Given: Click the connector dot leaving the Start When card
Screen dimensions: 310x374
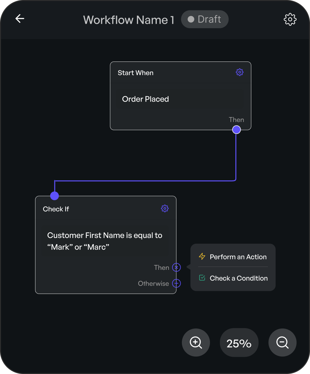Looking at the screenshot, I should [x=236, y=130].
